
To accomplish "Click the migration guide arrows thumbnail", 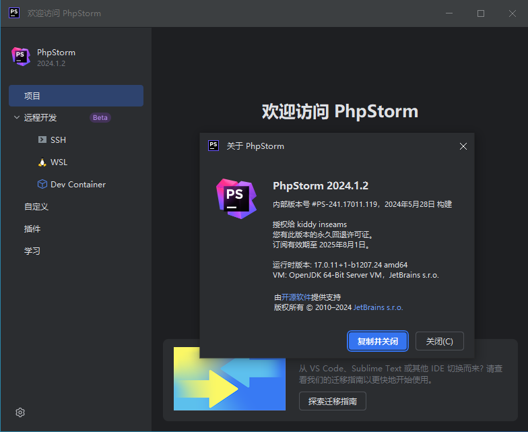I will [229, 379].
